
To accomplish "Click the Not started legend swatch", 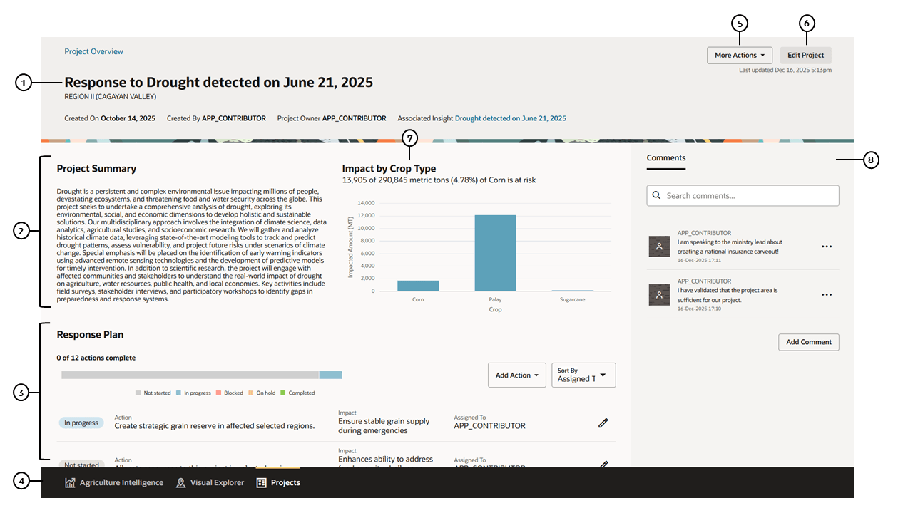I will 138,393.
